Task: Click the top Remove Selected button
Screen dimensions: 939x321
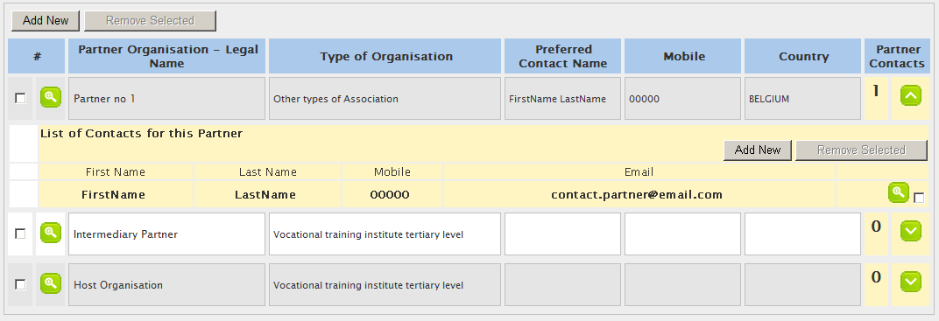Action: click(x=151, y=20)
